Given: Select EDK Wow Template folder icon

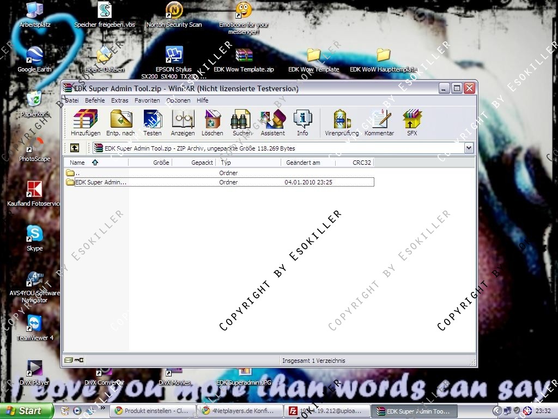Looking at the screenshot, I should pos(313,60).
